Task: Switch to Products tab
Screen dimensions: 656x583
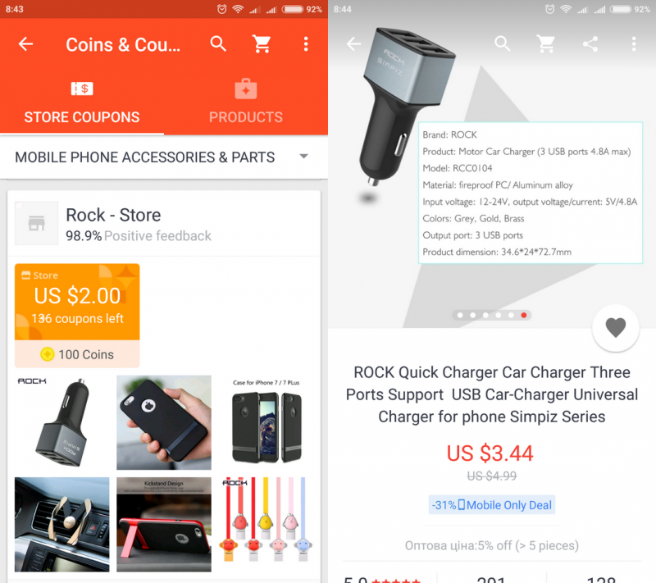Action: point(246,103)
